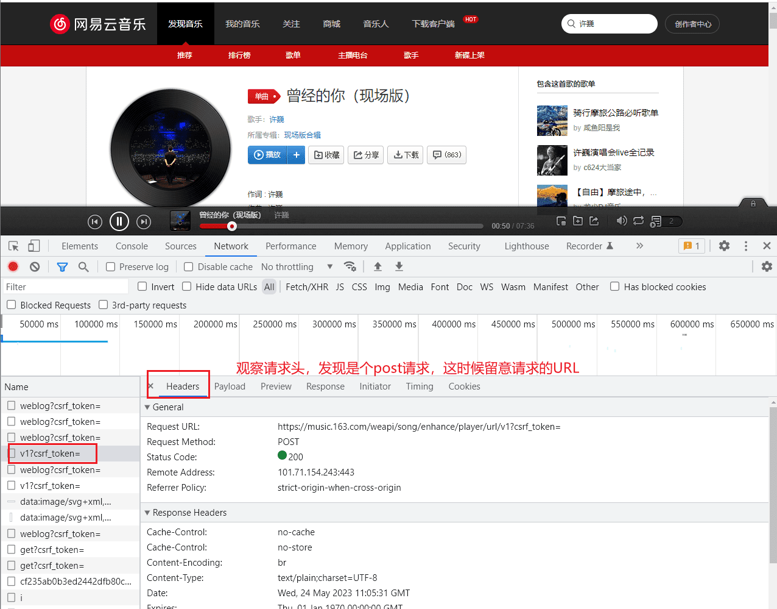Click the volume speaker icon
This screenshot has width=777, height=609.
point(621,221)
